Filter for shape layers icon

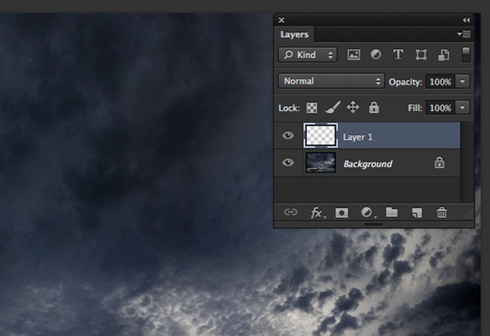tap(421, 55)
